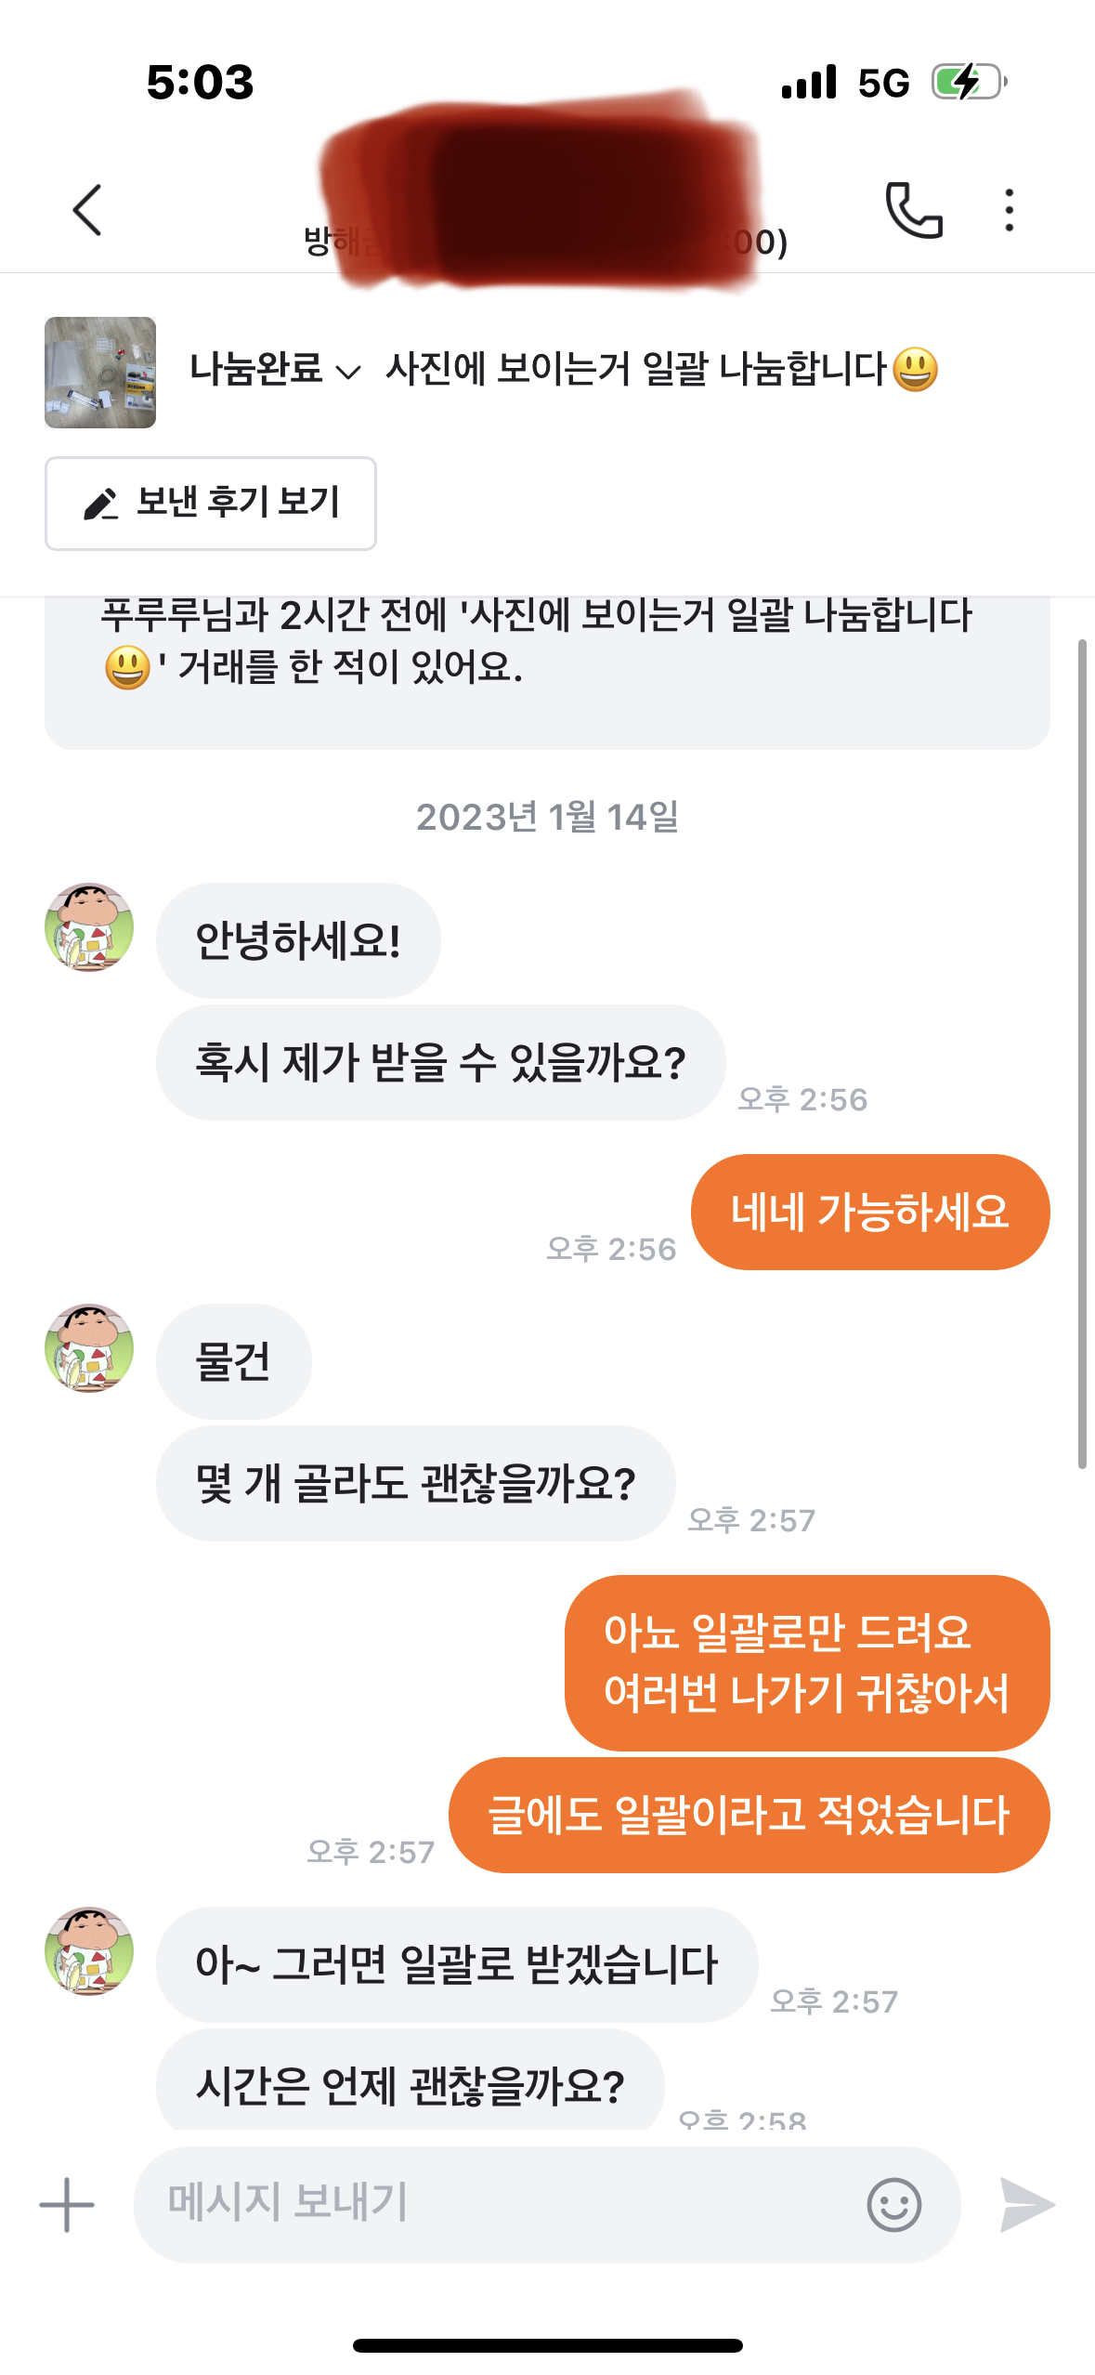Image resolution: width=1095 pixels, height=2375 pixels.
Task: Tap the back arrow icon
Action: (87, 210)
